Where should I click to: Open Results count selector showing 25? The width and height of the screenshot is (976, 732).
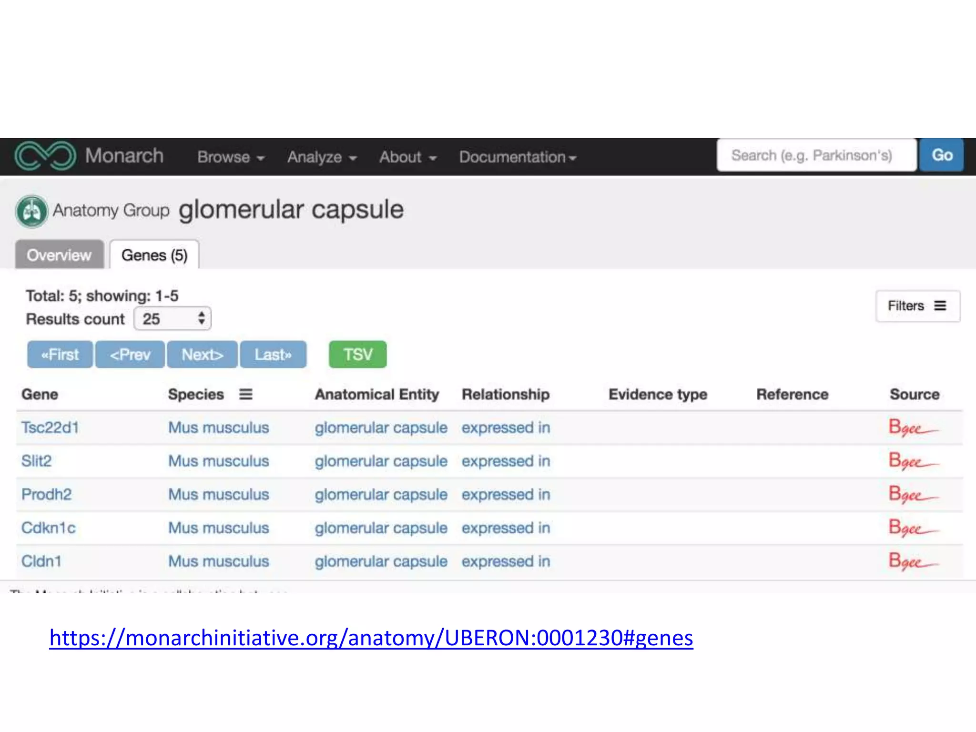pos(173,319)
